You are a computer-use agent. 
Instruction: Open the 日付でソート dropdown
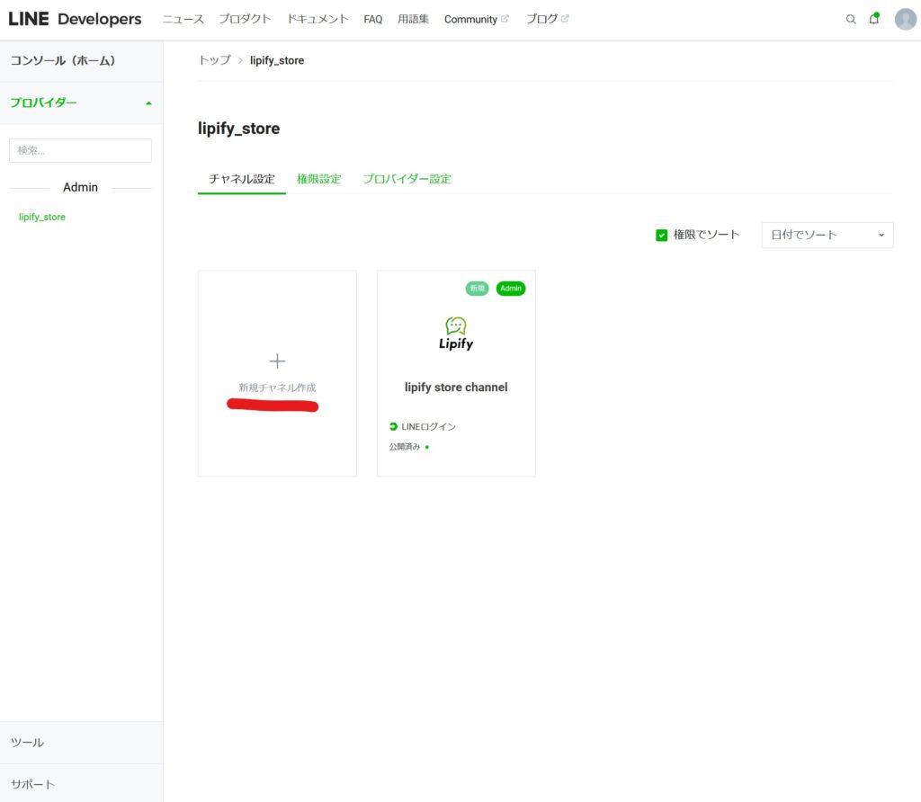point(827,235)
